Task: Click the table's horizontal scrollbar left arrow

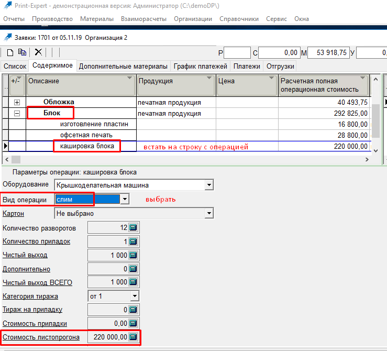Action: (x=6, y=159)
